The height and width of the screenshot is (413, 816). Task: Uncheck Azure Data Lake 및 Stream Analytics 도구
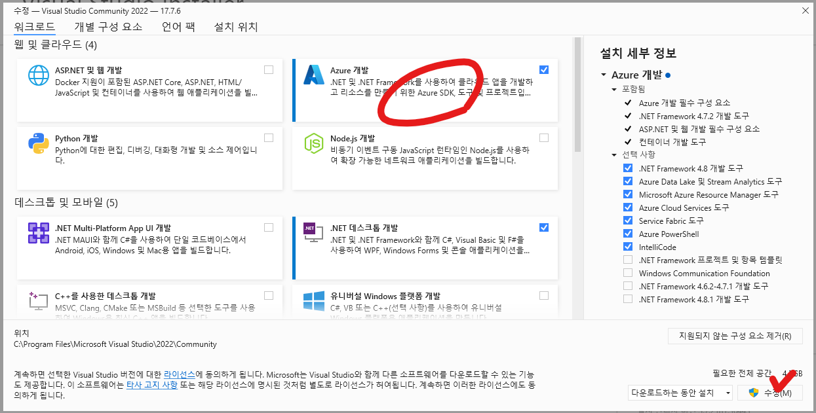[628, 181]
